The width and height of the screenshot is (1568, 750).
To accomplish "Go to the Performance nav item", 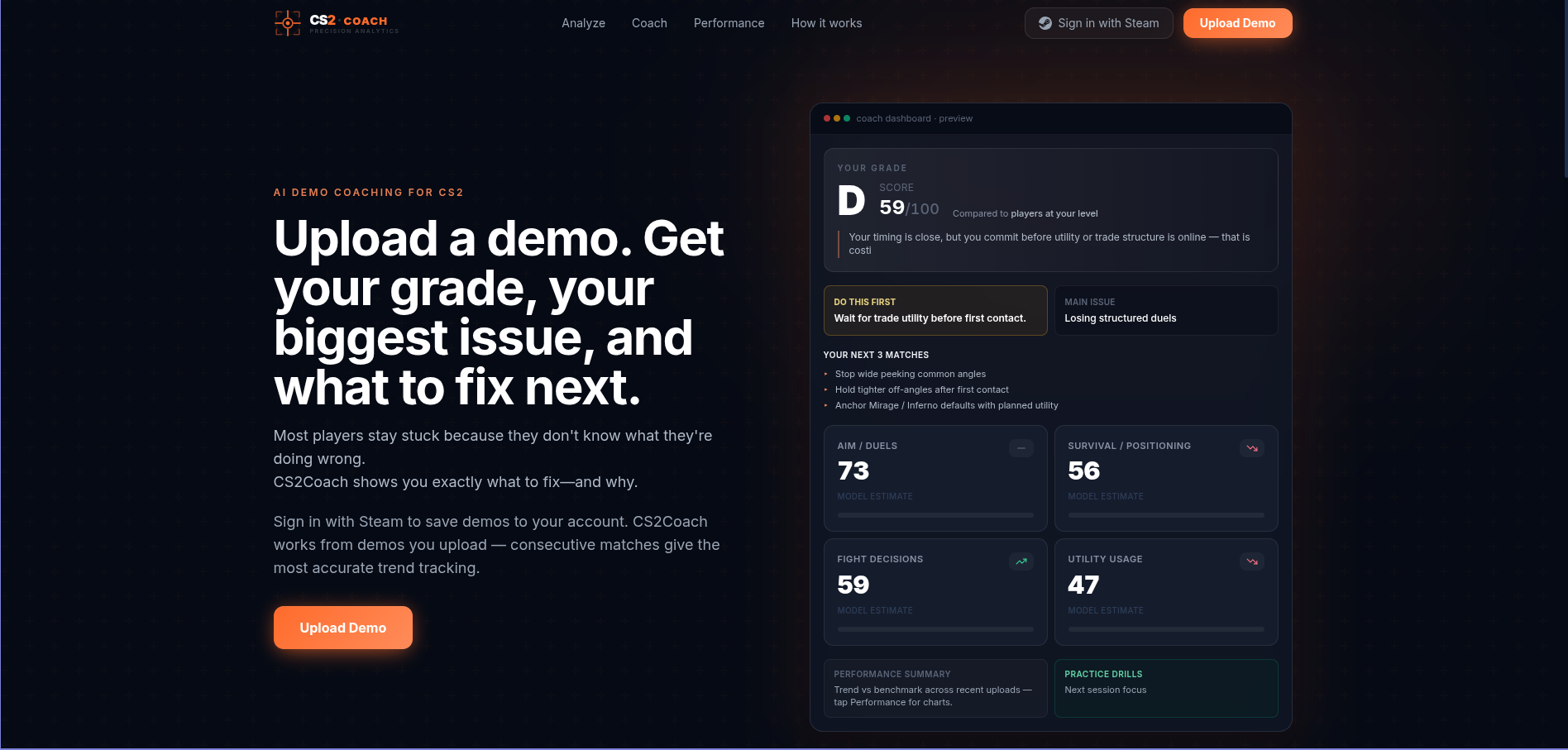I will pos(729,23).
